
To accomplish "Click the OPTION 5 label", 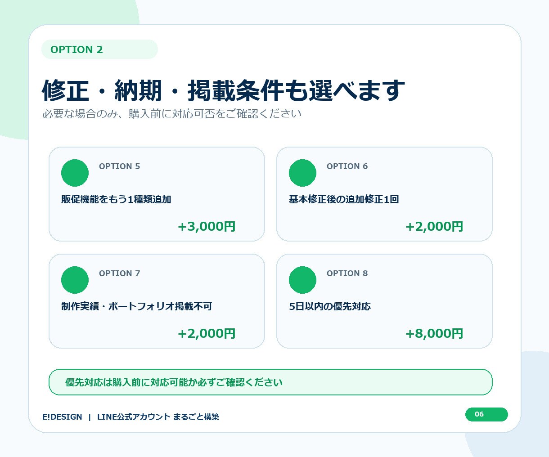I will click(120, 166).
